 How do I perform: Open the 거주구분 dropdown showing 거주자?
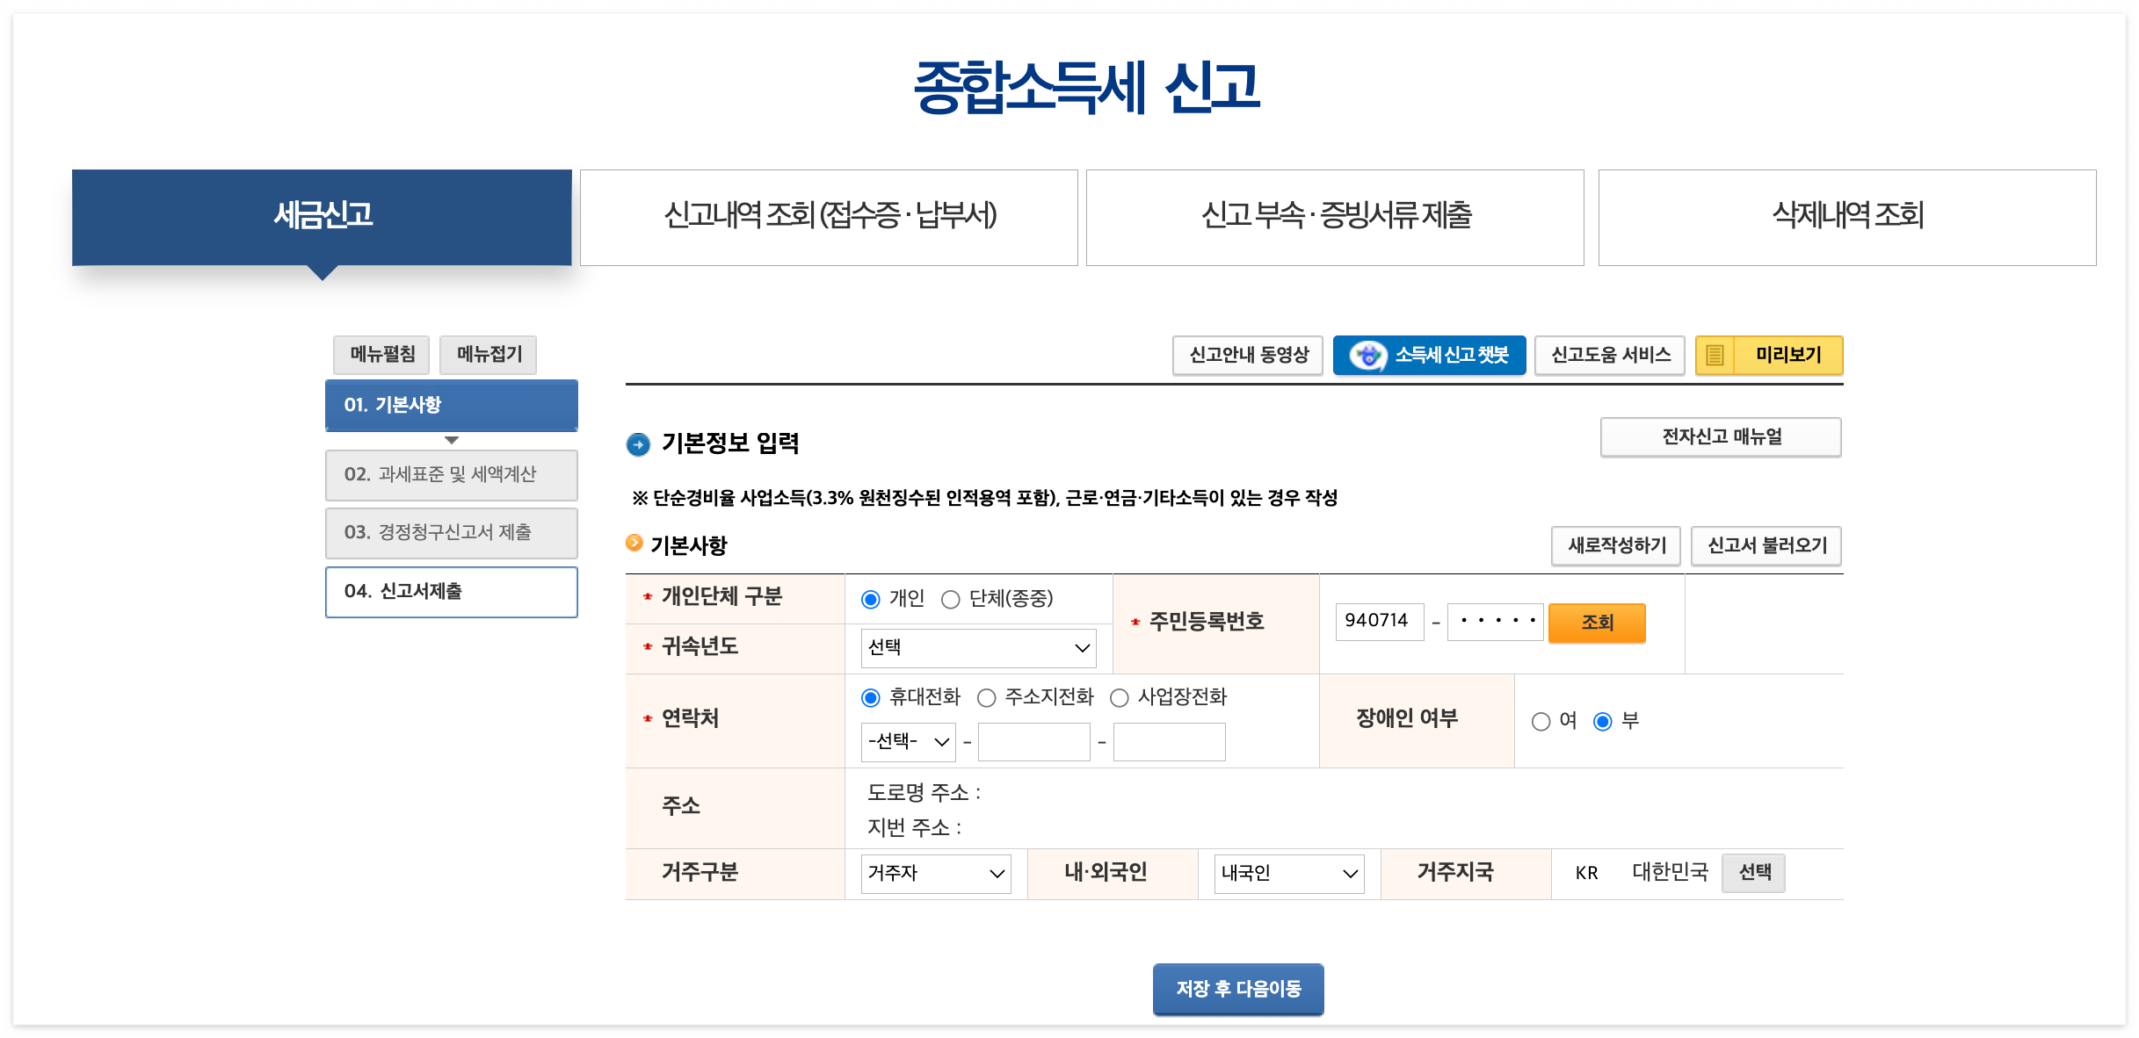coord(934,873)
